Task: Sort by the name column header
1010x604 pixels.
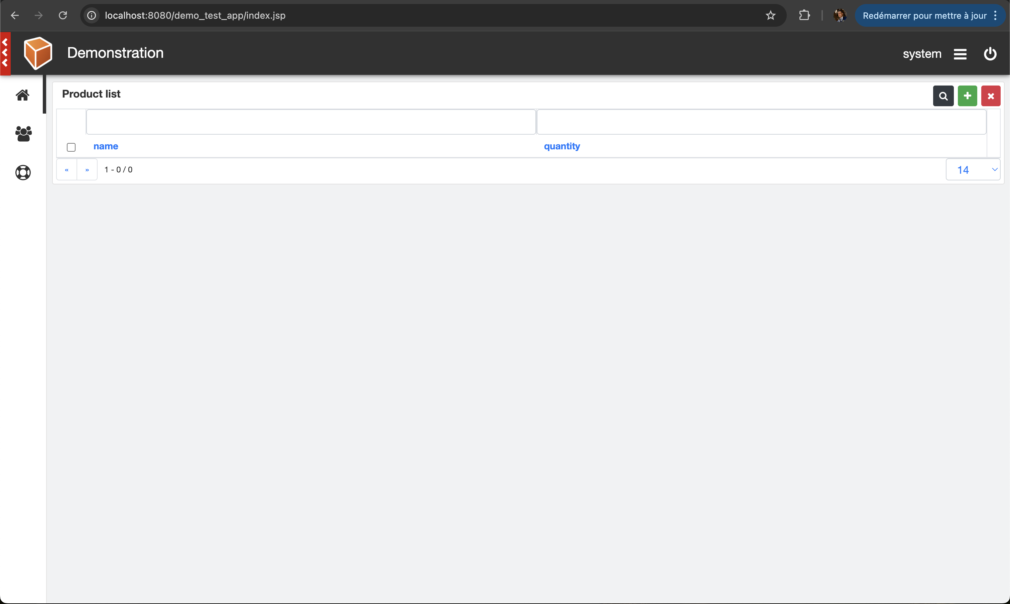Action: [x=106, y=146]
